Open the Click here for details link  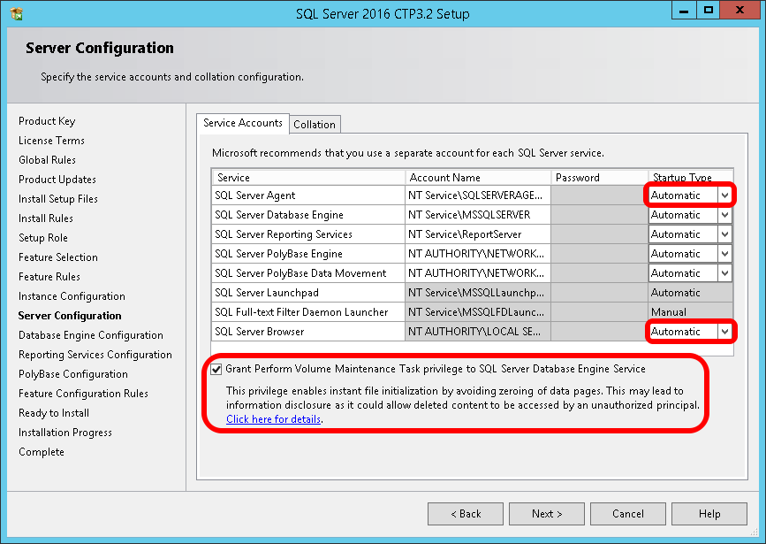[274, 419]
